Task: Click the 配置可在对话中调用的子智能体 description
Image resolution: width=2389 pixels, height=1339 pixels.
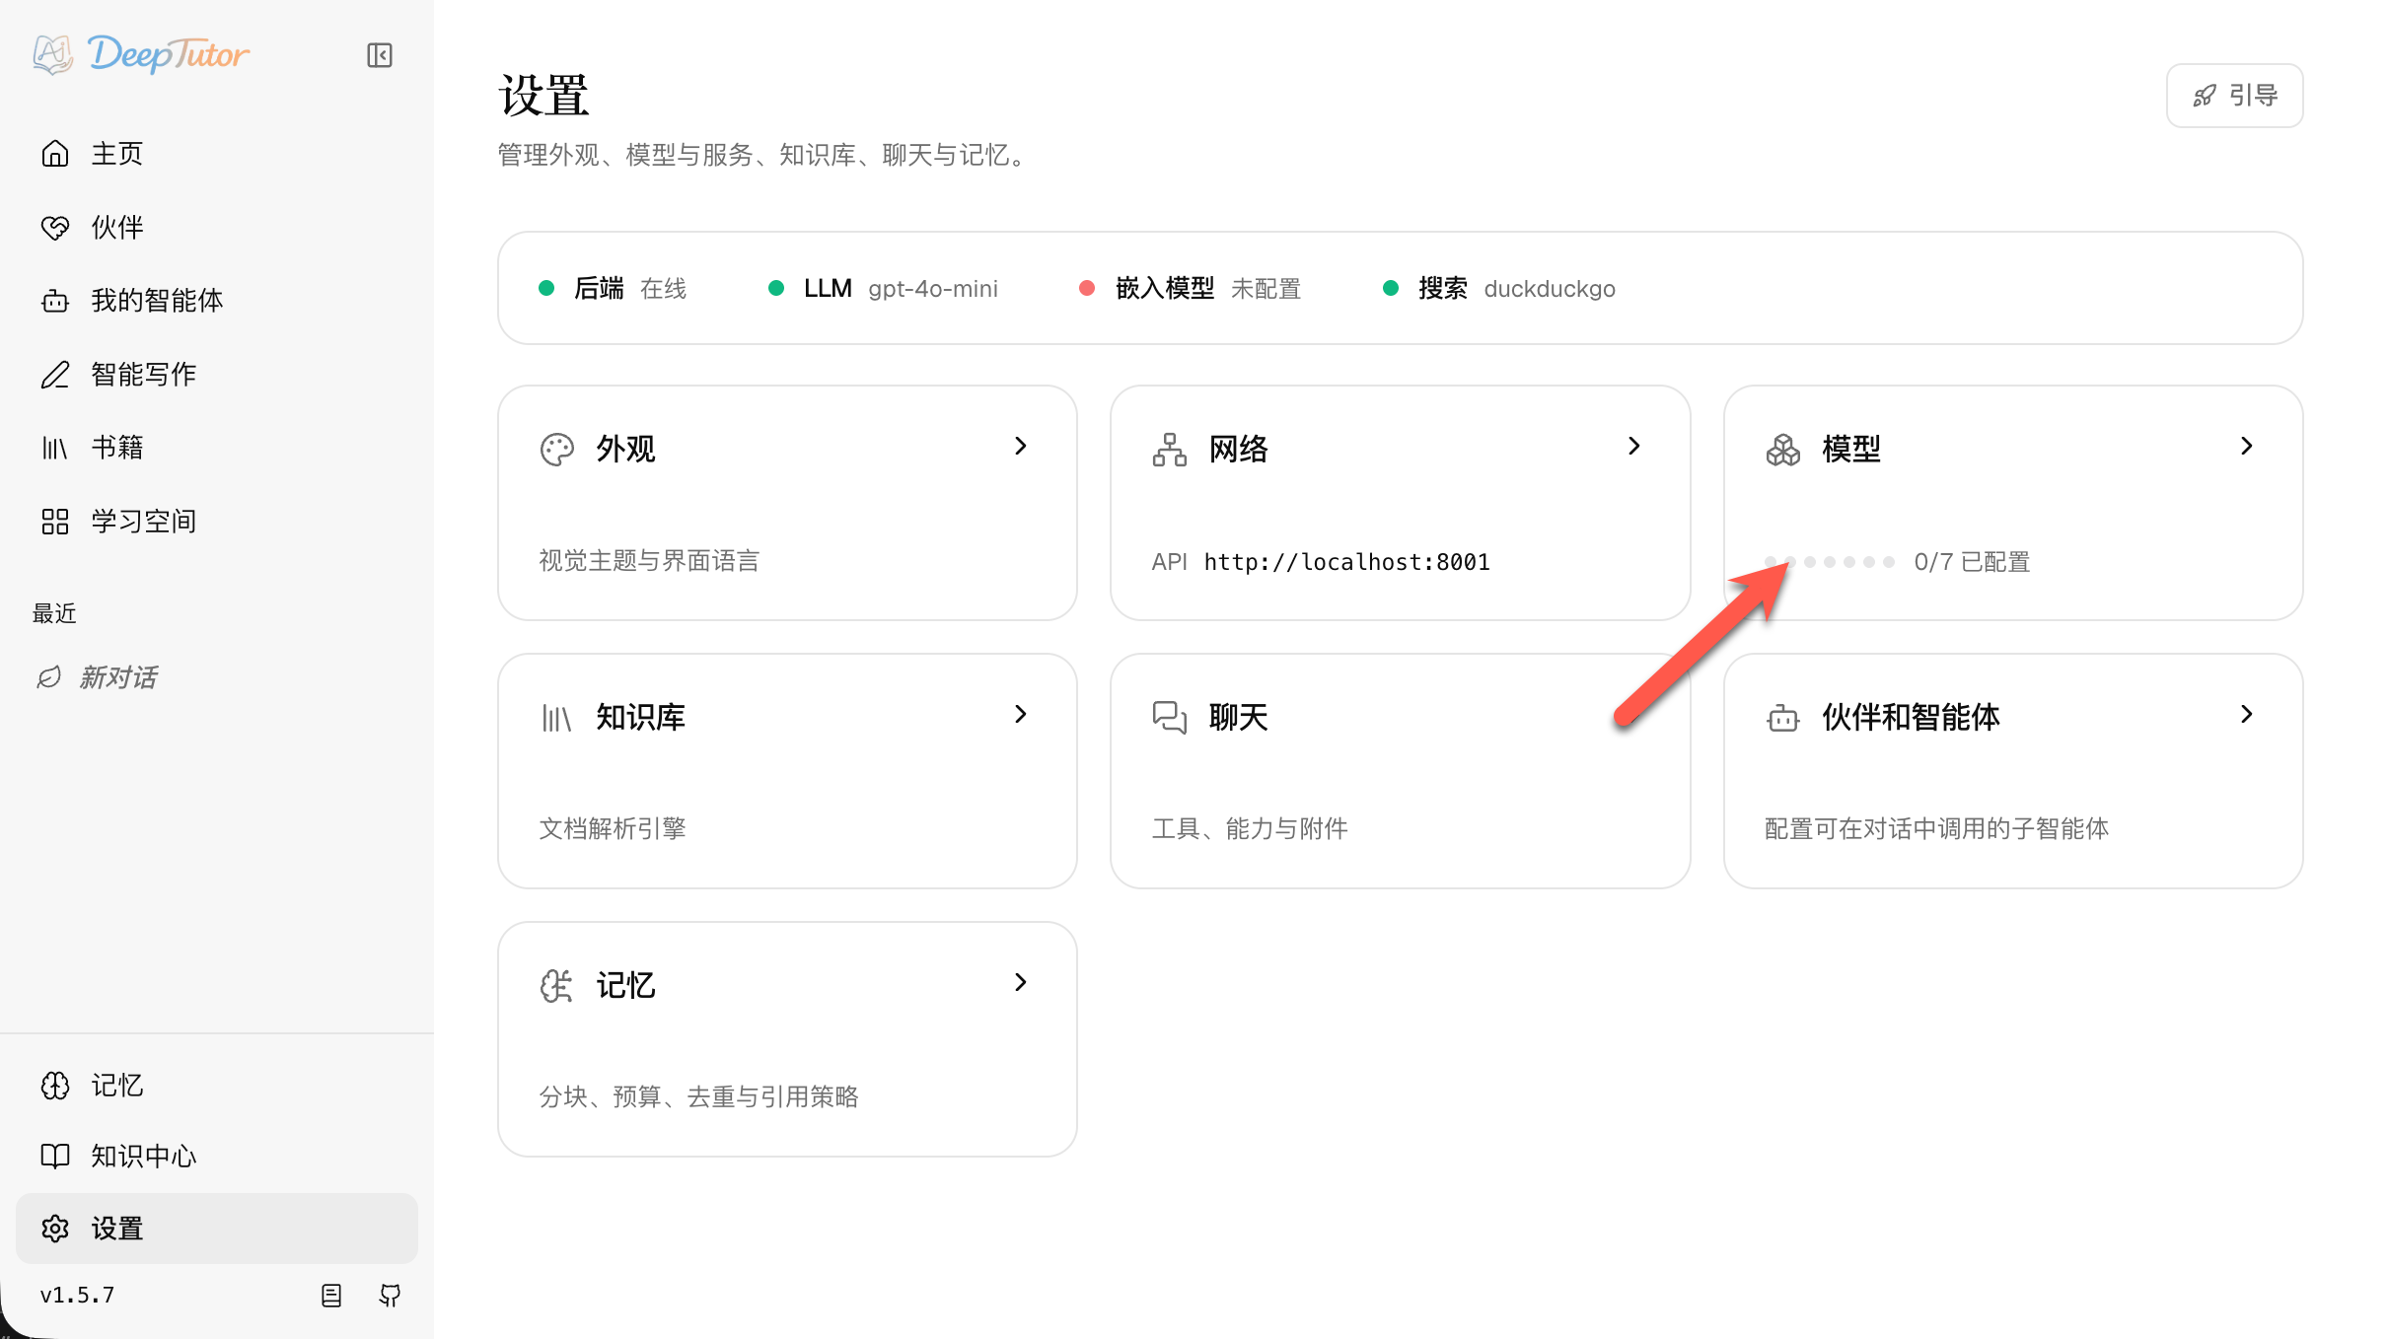Action: 1936,829
